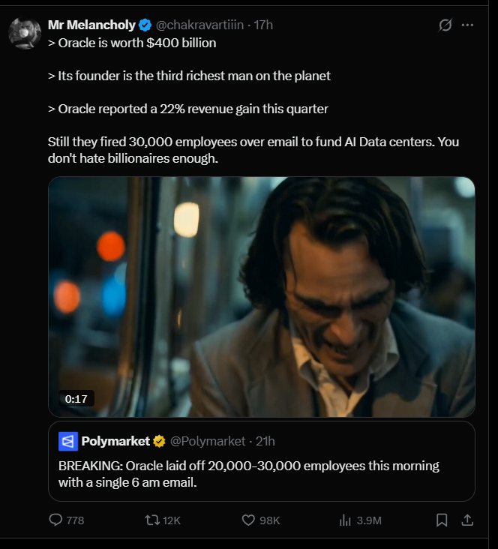
Task: Click the Grok icon on the post
Action: pos(445,25)
